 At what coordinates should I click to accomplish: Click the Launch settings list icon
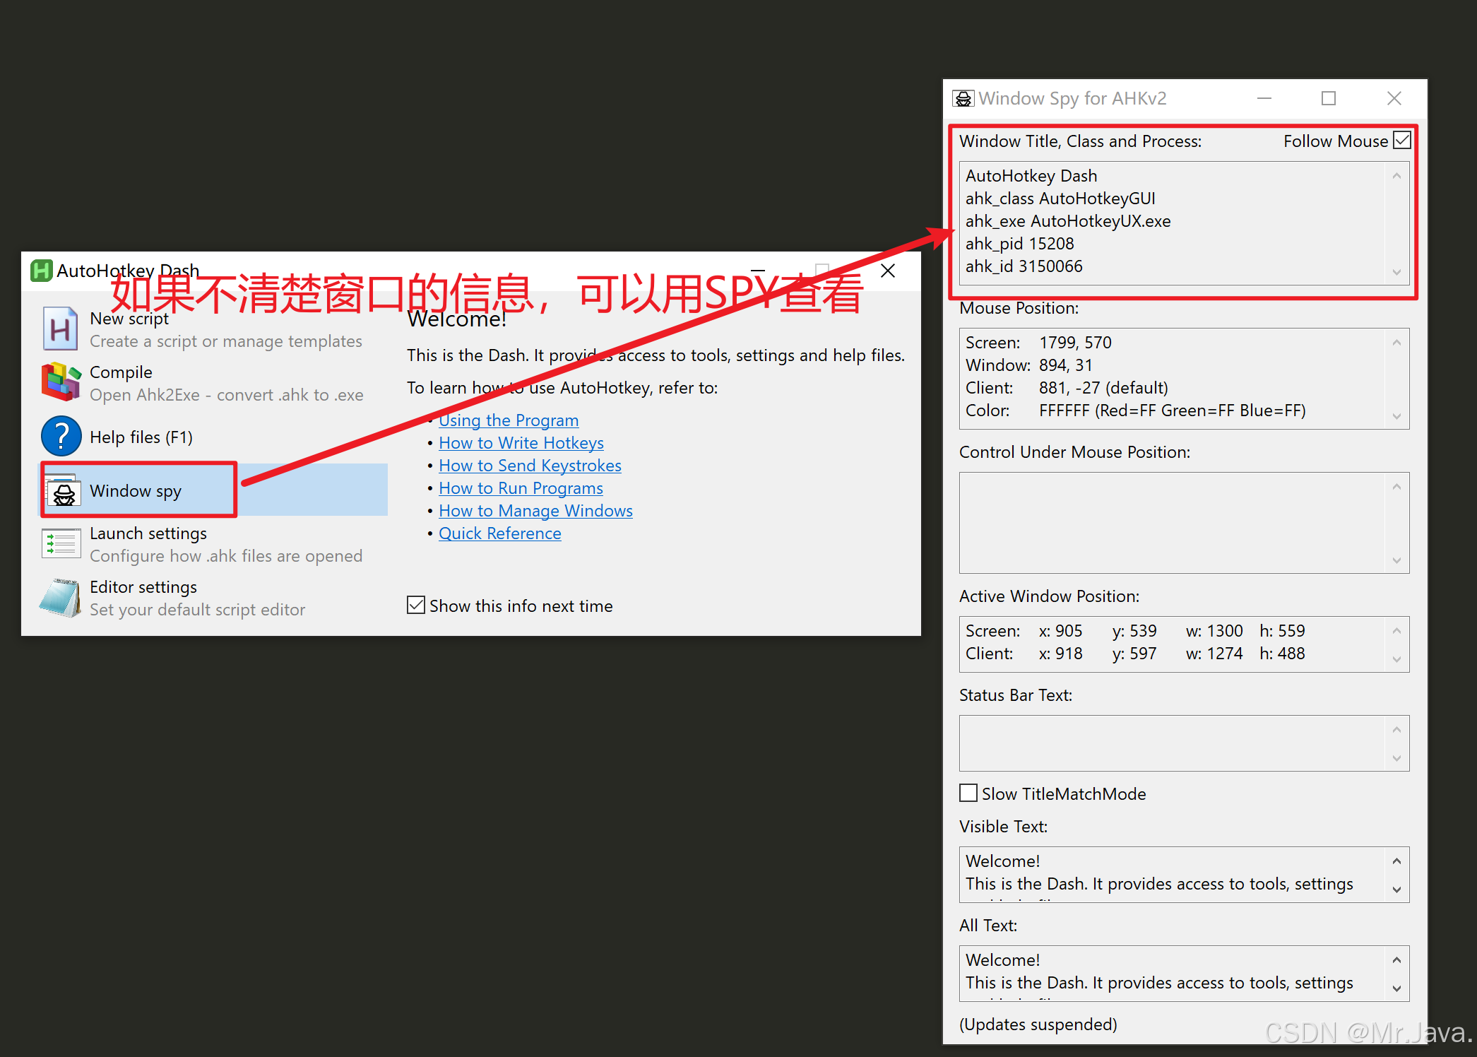pyautogui.click(x=61, y=544)
